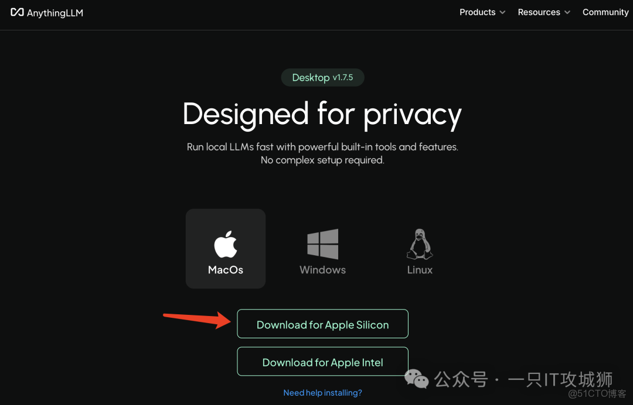Click the AnythingLLM infinity logo icon
This screenshot has width=633, height=405.
point(17,12)
